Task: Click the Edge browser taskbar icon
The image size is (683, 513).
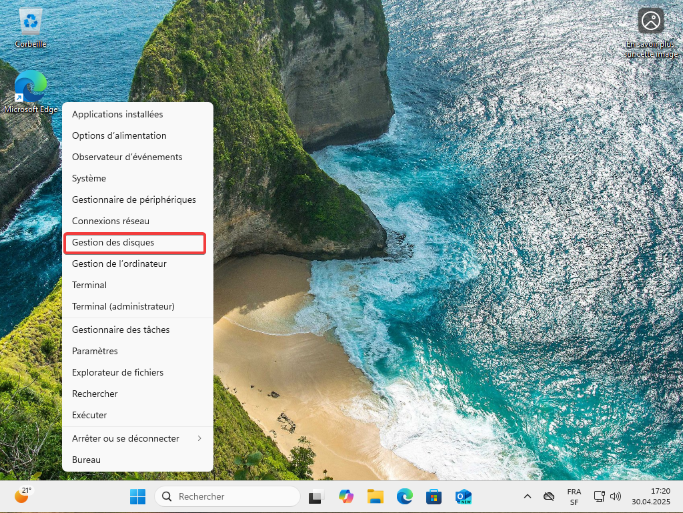Action: tap(404, 496)
